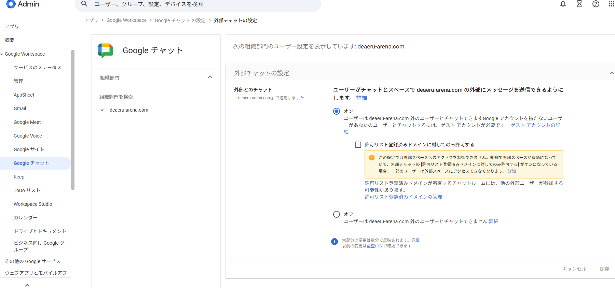
Task: Check 許可リスト登録済みドメインに対してのみ許可する checkbox
Action: 358,145
